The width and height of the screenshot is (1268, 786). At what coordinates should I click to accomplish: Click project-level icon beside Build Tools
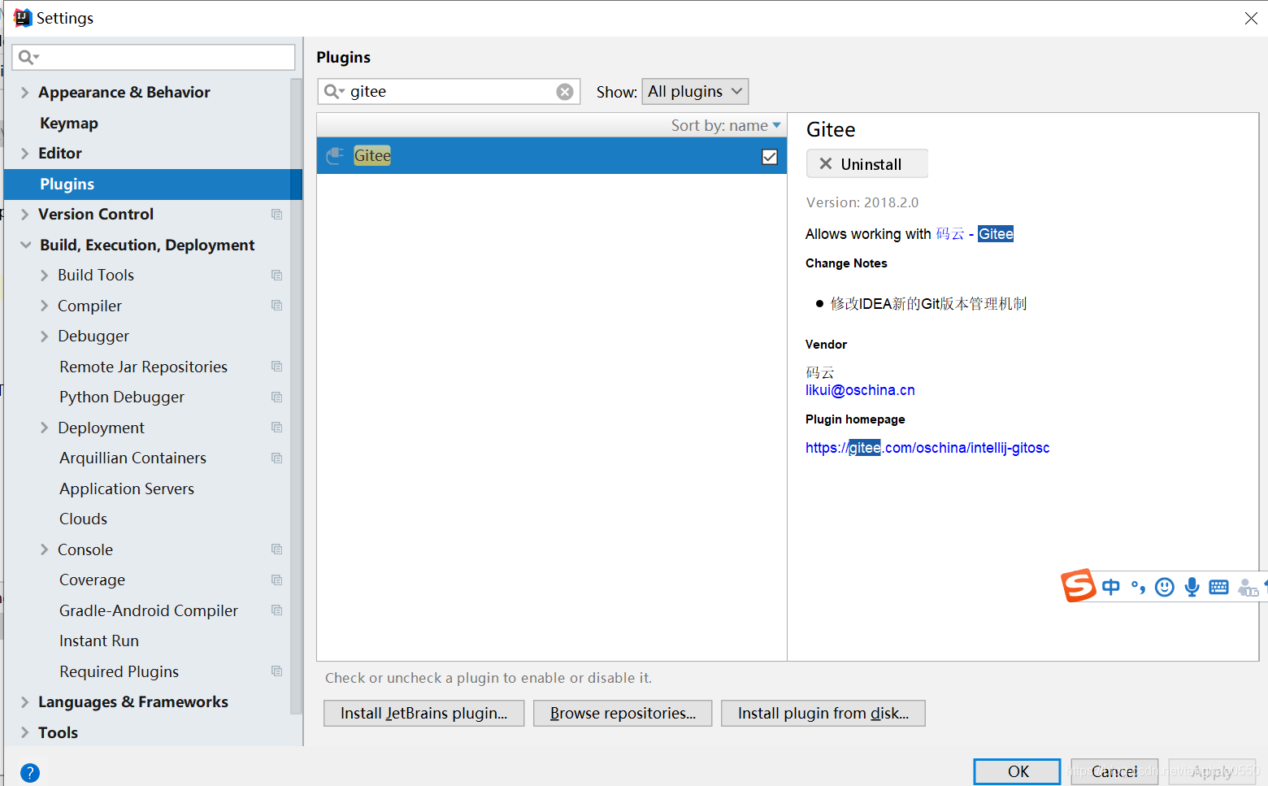[x=276, y=276]
